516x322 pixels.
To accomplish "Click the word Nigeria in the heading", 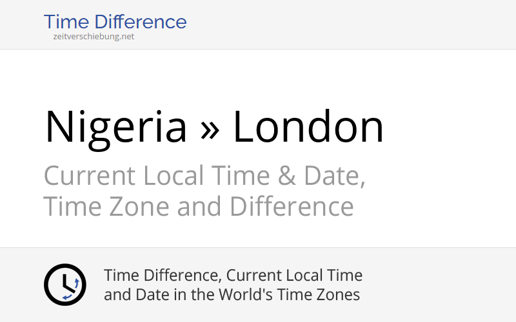I will (115, 127).
